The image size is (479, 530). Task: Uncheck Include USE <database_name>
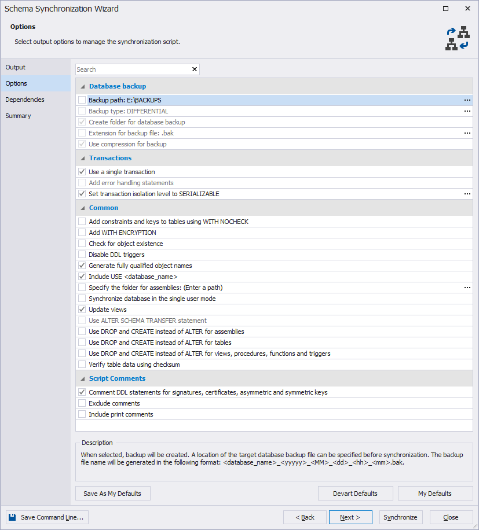[x=82, y=277]
